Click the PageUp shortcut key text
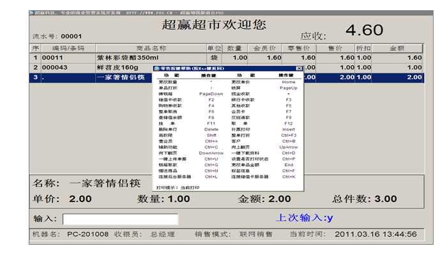 click(289, 88)
